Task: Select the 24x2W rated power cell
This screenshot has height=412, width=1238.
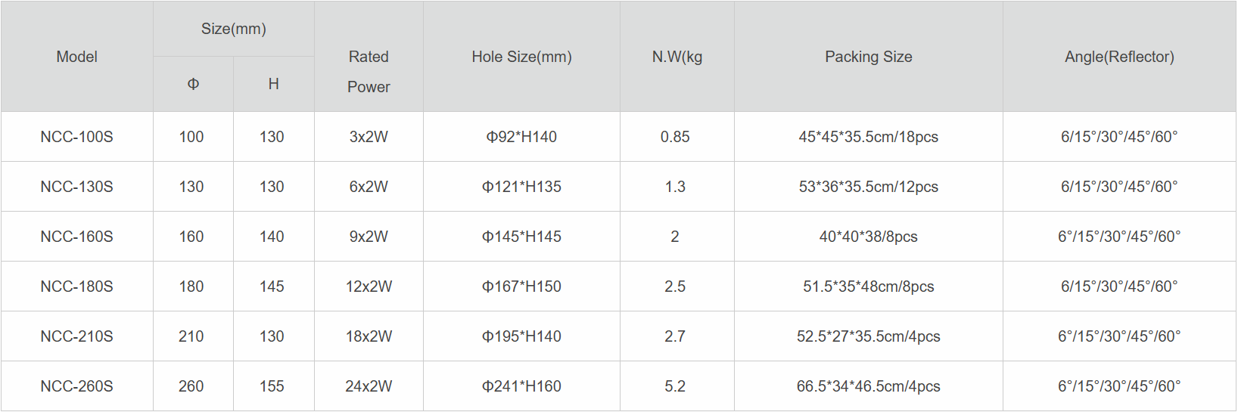Action: (369, 386)
